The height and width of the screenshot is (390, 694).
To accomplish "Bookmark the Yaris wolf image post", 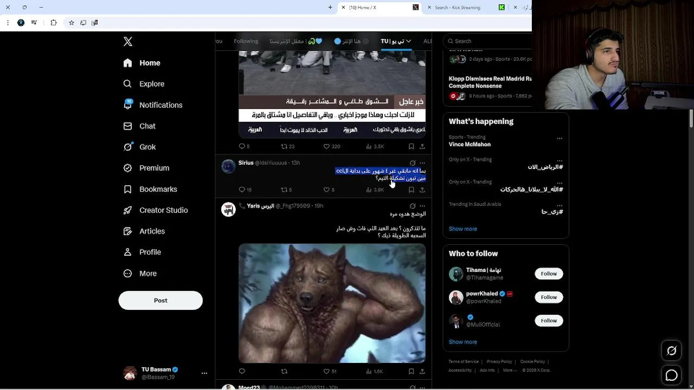I will coord(411,372).
